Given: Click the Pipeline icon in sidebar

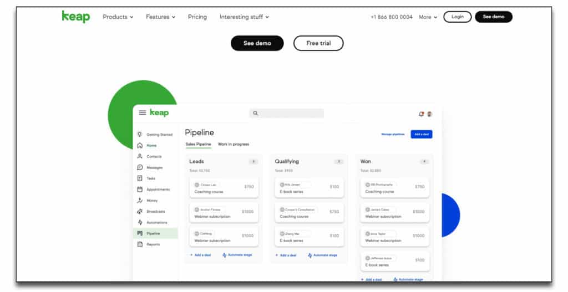Looking at the screenshot, I should point(140,233).
